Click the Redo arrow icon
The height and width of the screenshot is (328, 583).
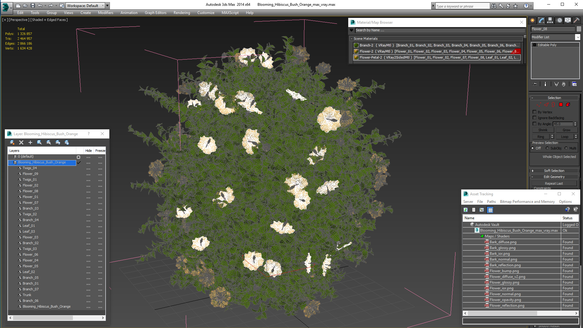point(51,5)
